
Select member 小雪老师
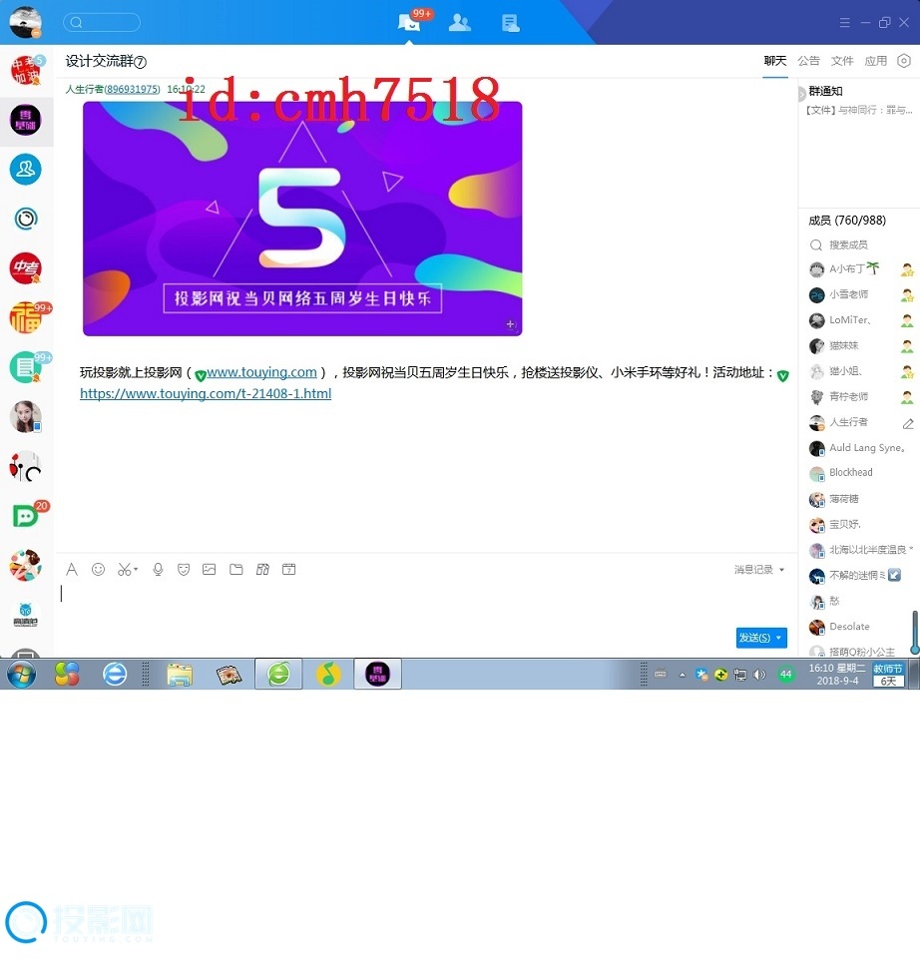tap(861, 294)
